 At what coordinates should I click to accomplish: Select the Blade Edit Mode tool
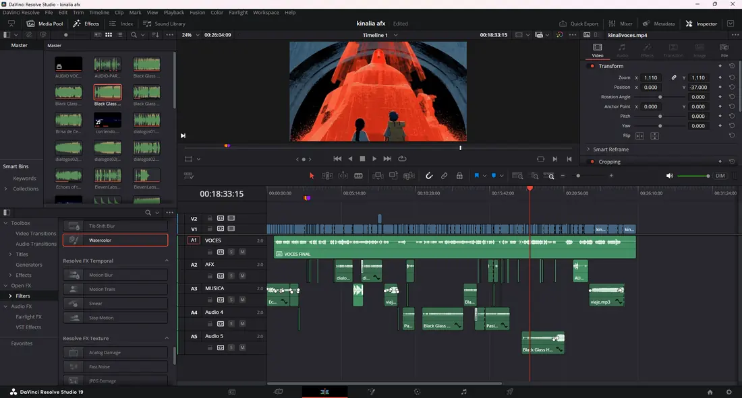359,176
